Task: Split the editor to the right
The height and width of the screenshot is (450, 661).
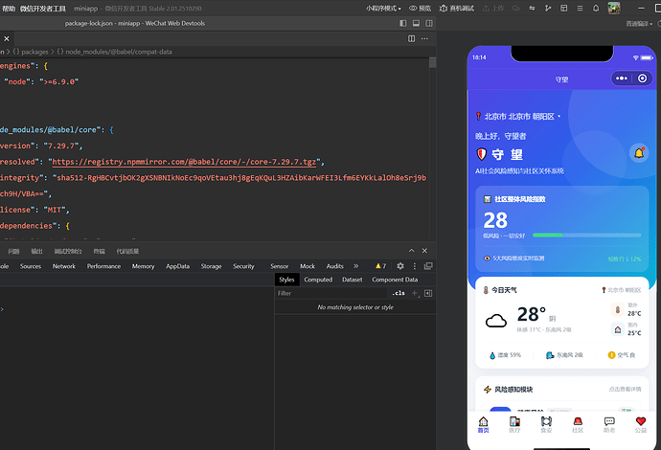Action: click(x=411, y=38)
